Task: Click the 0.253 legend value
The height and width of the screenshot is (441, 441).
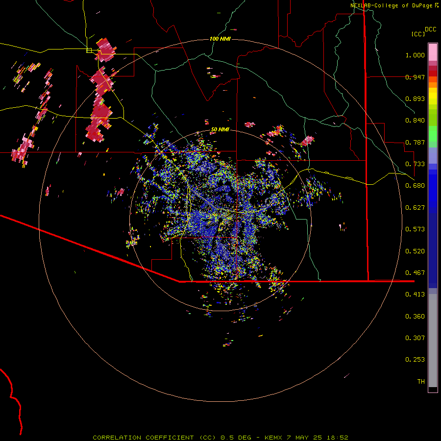Action: [x=415, y=360]
